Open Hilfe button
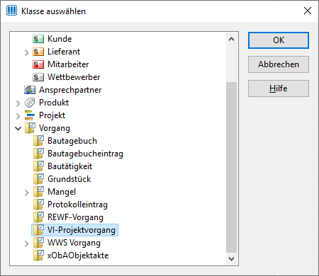This screenshot has width=319, height=276. [x=279, y=88]
